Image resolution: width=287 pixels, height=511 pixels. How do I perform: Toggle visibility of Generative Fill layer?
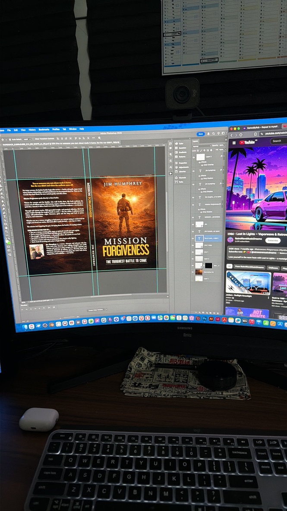pyautogui.click(x=193, y=271)
